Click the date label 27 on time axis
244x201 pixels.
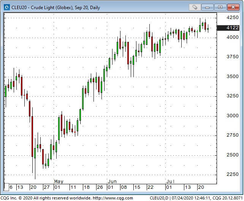(47, 187)
